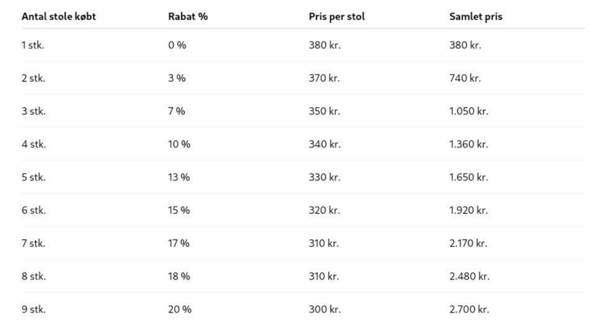Click the 740 kr. total price cell
Screen dimensions: 595x330
(x=465, y=78)
